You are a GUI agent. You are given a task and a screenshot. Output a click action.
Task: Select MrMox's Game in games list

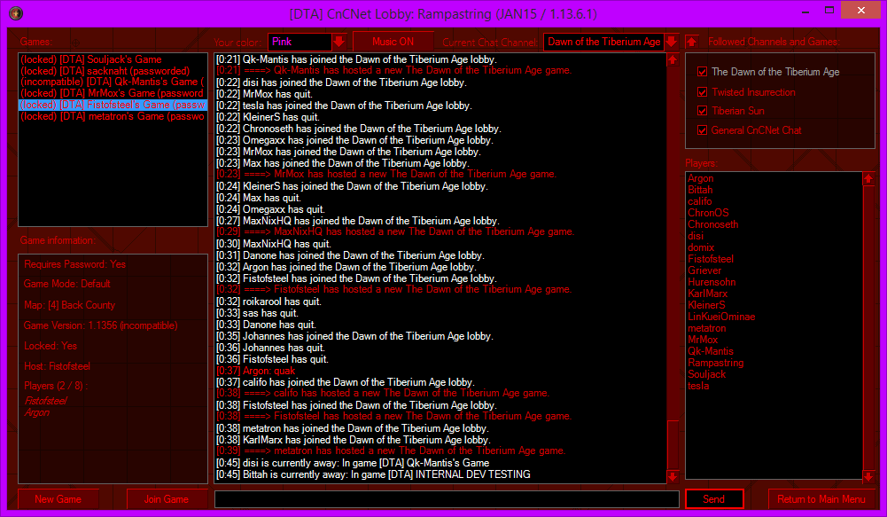[x=113, y=93]
